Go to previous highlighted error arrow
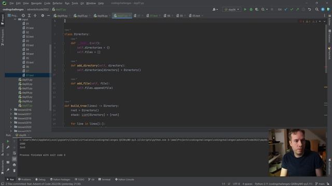This screenshot has height=186, width=332. (x=320, y=22)
